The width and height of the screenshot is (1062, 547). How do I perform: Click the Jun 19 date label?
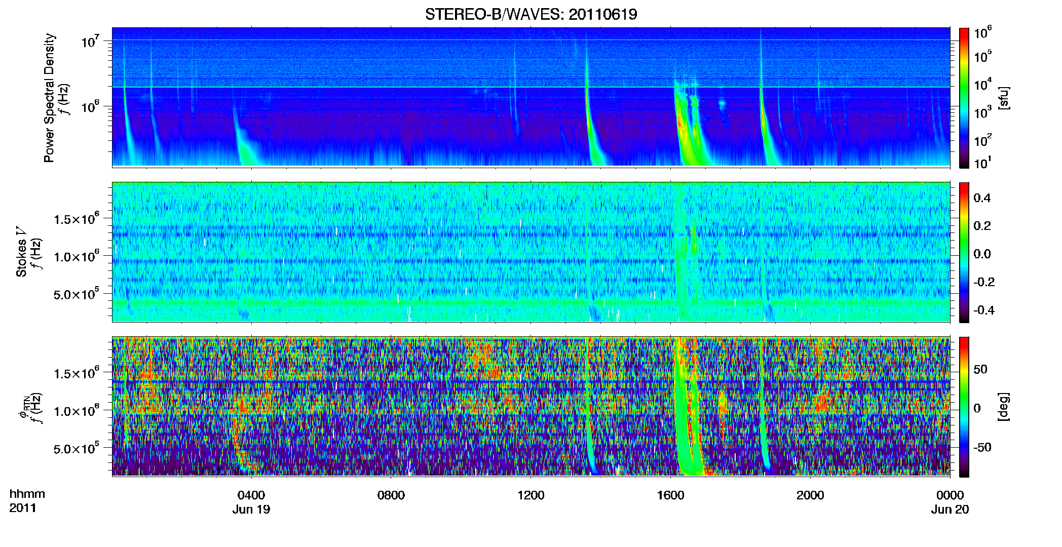pyautogui.click(x=251, y=509)
